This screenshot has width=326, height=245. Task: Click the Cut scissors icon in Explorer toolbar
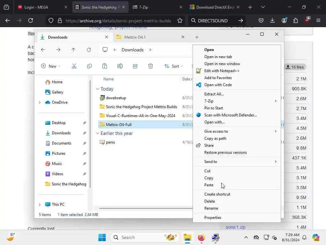(x=74, y=66)
